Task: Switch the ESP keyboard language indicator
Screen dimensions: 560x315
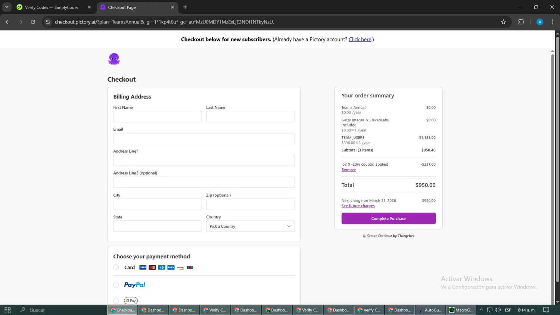Action: tap(508, 310)
